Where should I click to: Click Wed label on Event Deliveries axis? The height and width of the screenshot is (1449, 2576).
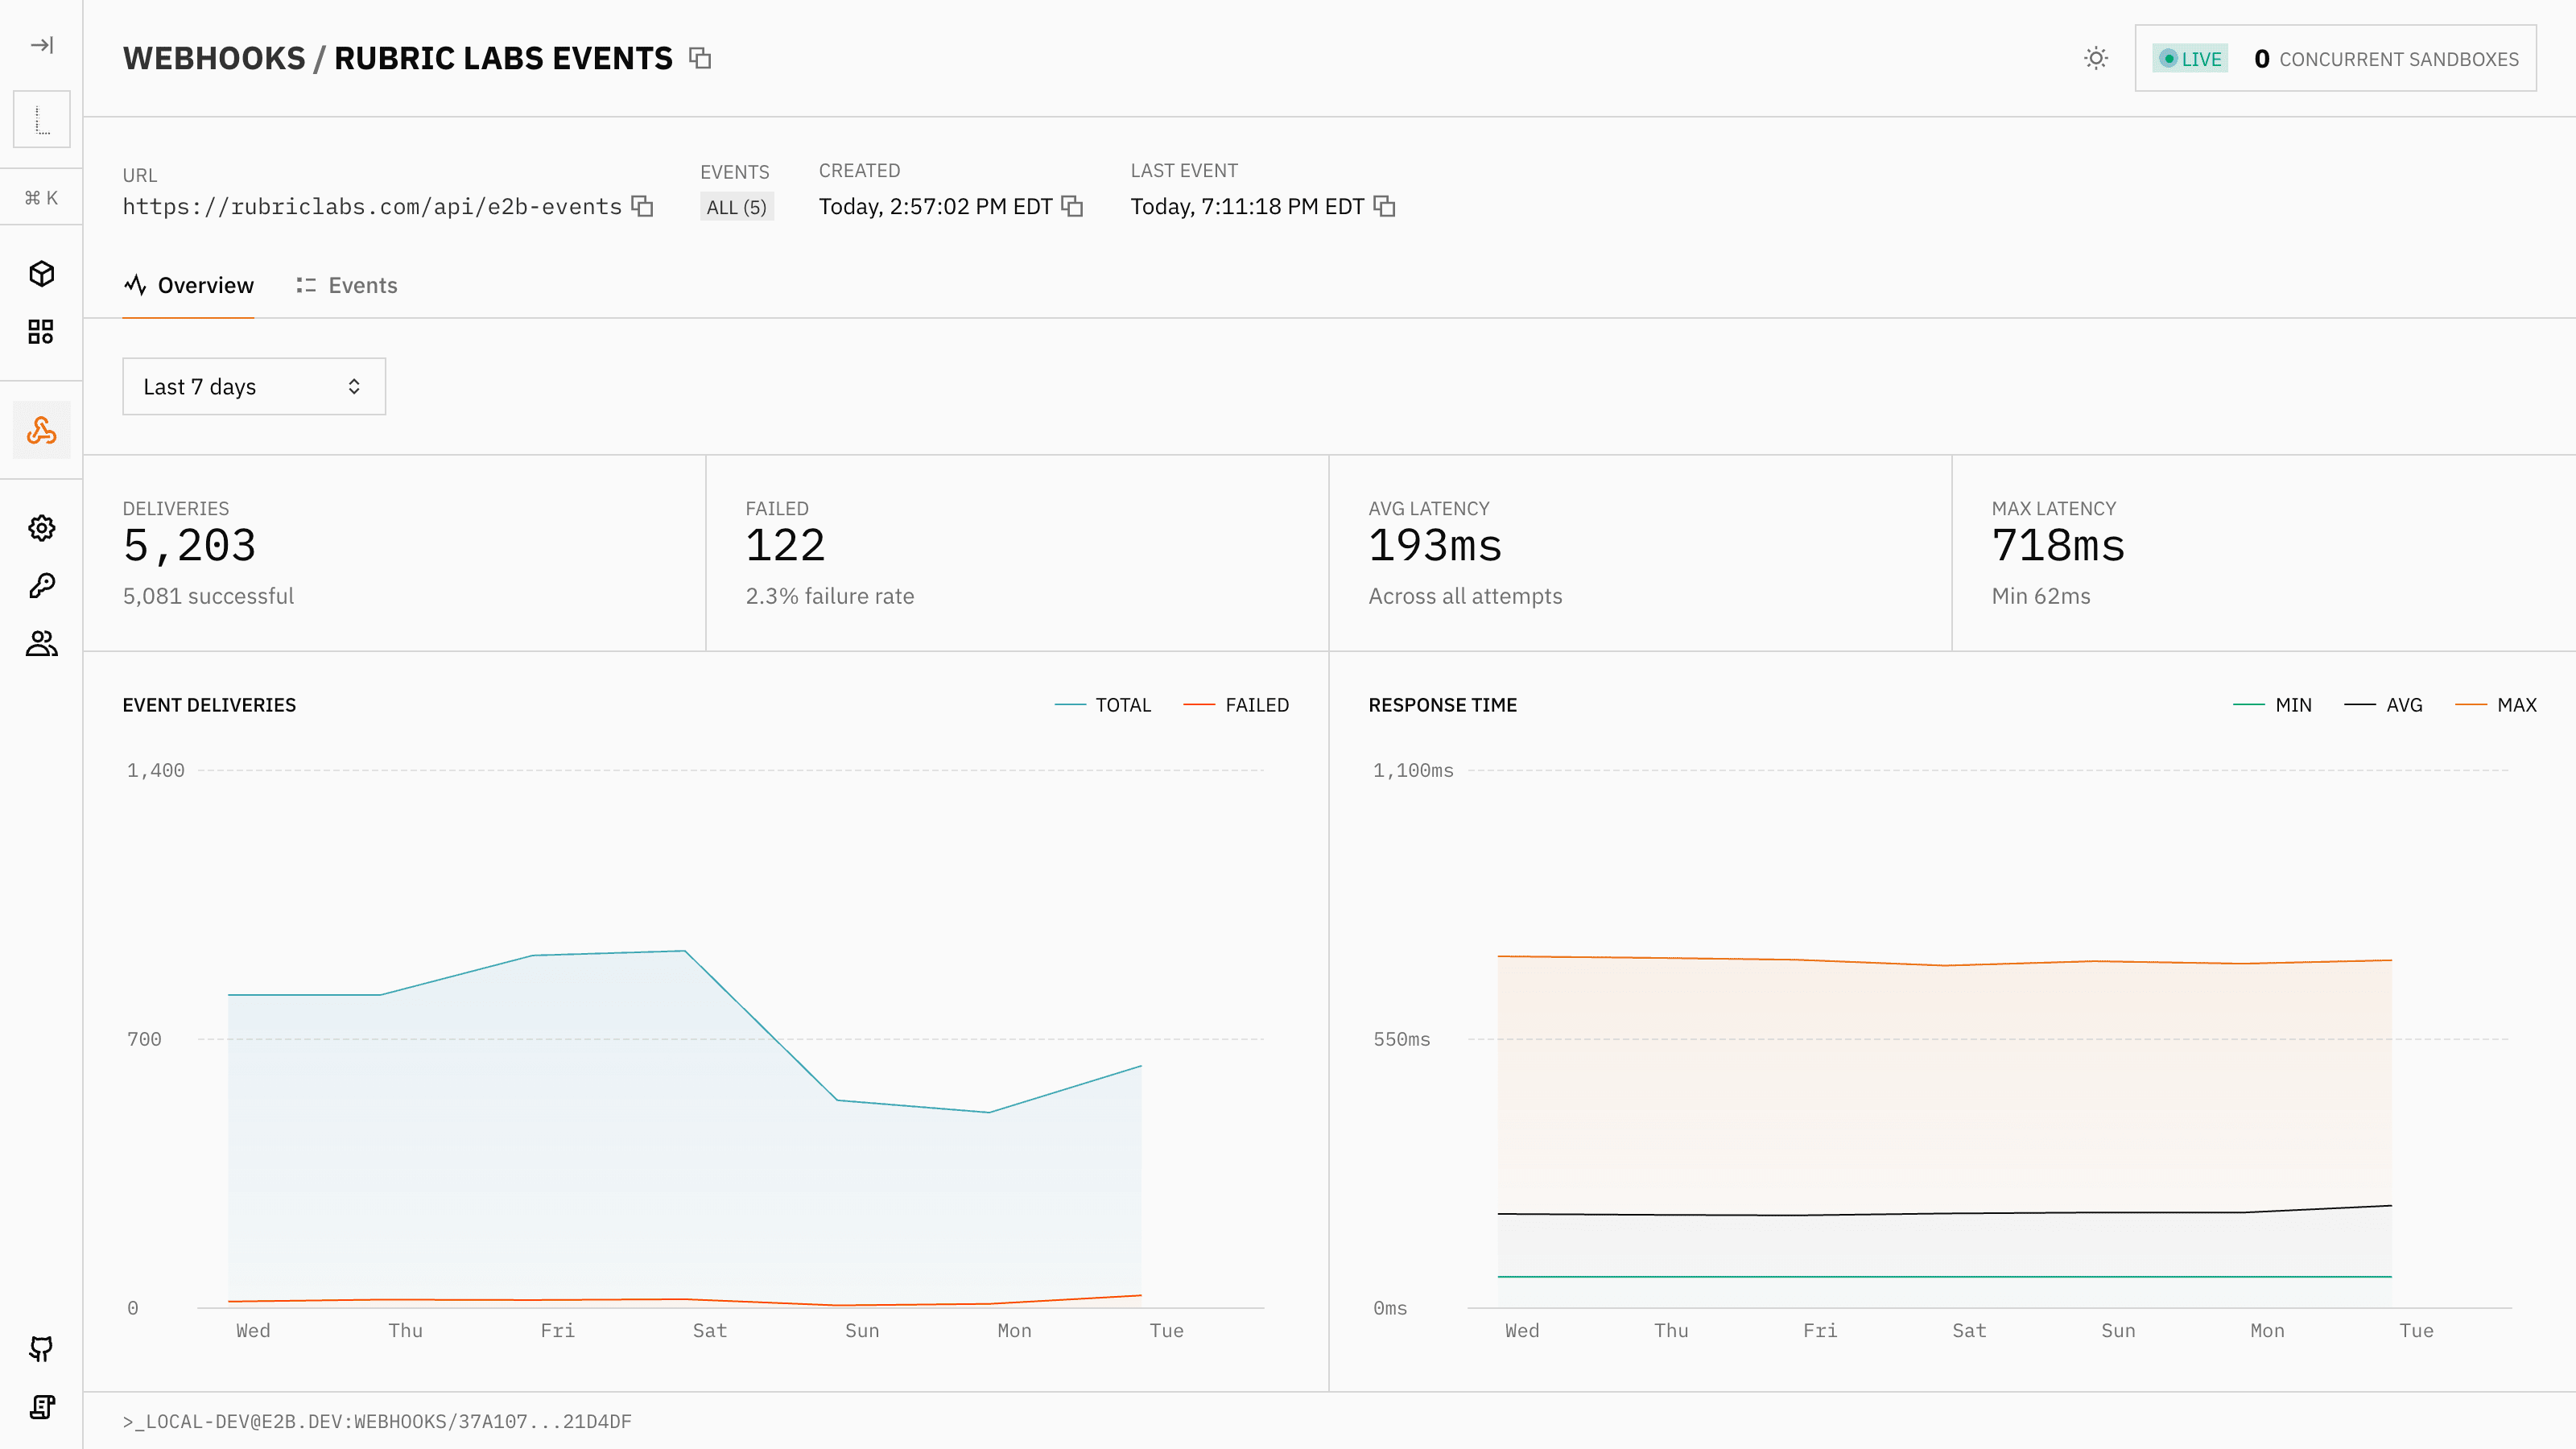(x=253, y=1330)
